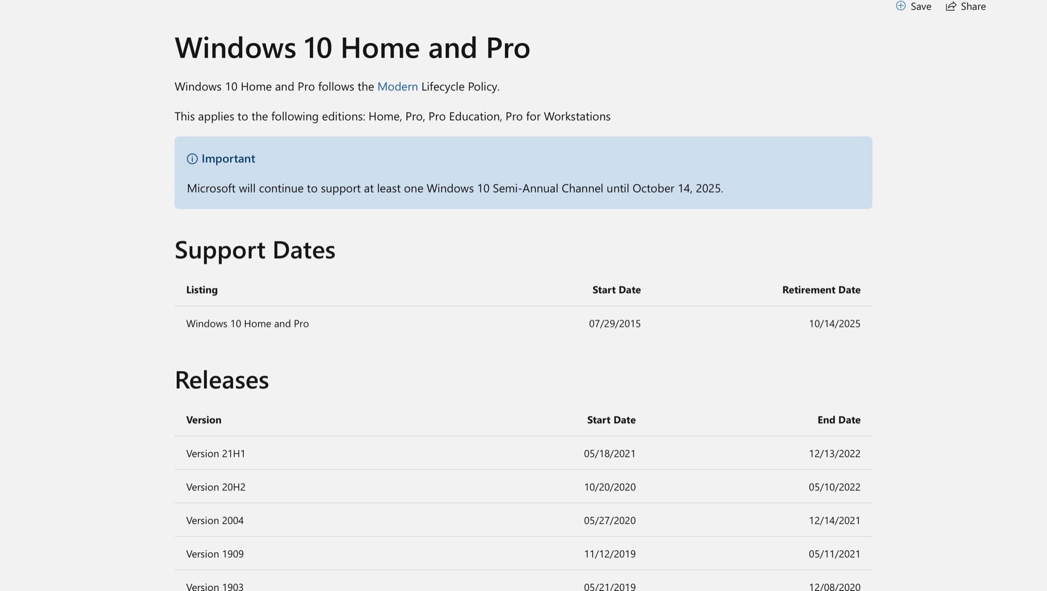The height and width of the screenshot is (591, 1047).
Task: Click the Listing column header
Action: click(x=202, y=290)
